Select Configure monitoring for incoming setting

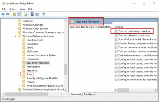[x=136, y=80]
